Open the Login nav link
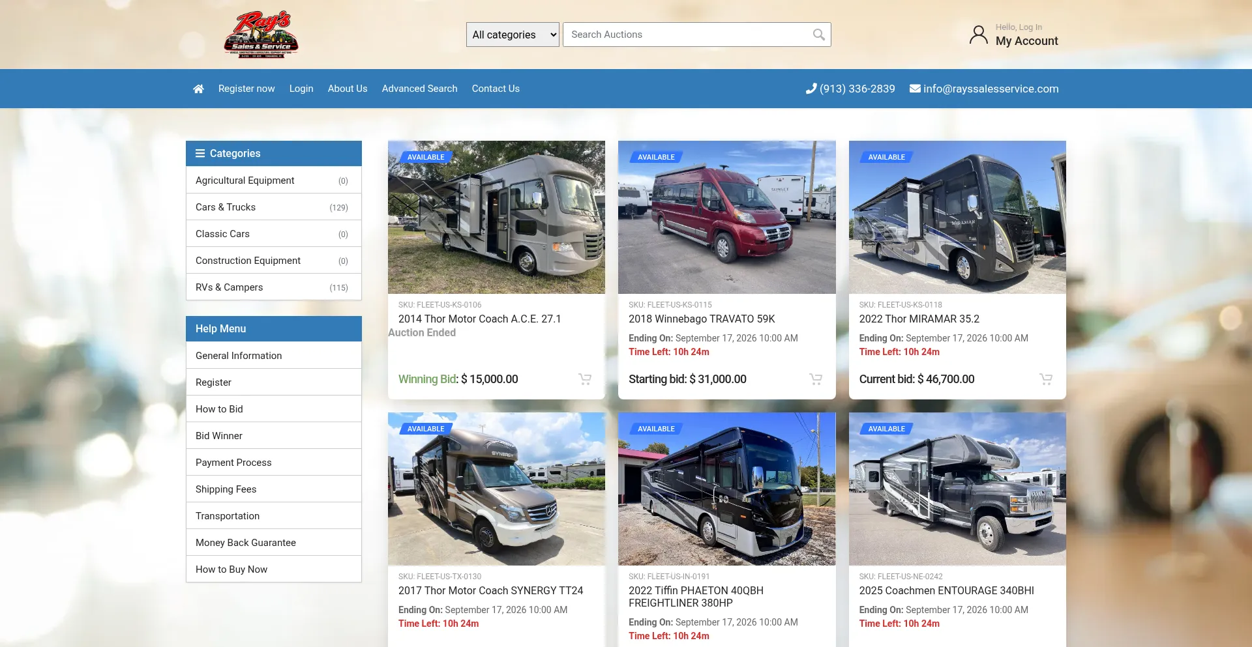Image resolution: width=1252 pixels, height=647 pixels. pos(301,89)
